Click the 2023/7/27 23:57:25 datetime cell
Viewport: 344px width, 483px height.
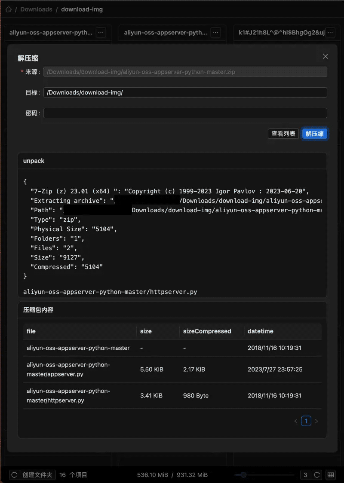coord(283,369)
